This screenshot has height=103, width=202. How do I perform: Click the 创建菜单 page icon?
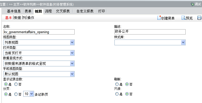(159, 18)
